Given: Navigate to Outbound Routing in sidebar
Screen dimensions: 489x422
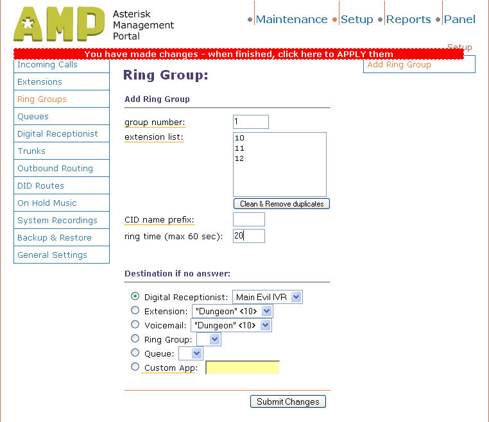Looking at the screenshot, I should (55, 169).
